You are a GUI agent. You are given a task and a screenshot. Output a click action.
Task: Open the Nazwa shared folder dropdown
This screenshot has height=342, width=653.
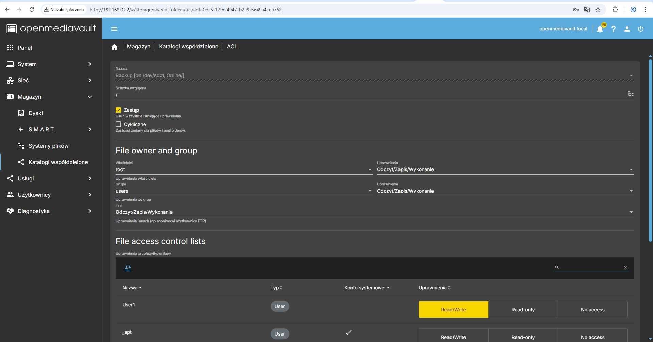[375, 75]
